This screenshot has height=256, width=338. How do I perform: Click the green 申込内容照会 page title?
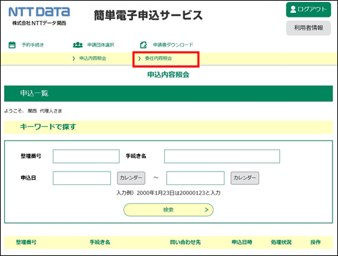(x=168, y=75)
